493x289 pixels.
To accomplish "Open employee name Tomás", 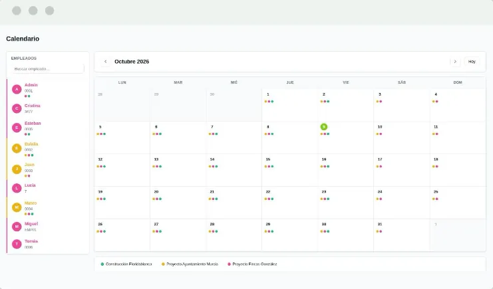I will click(x=31, y=241).
